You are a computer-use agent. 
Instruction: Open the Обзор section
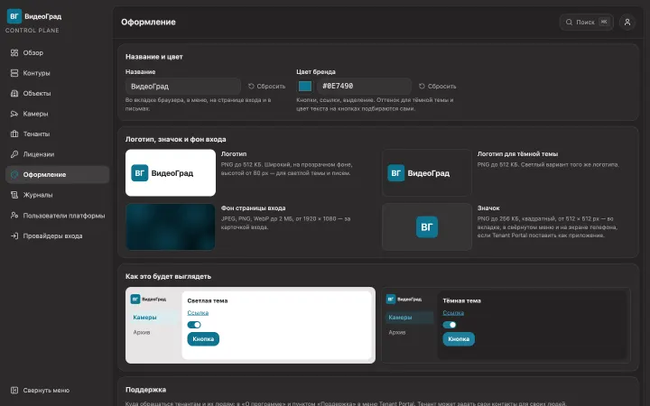click(57, 52)
